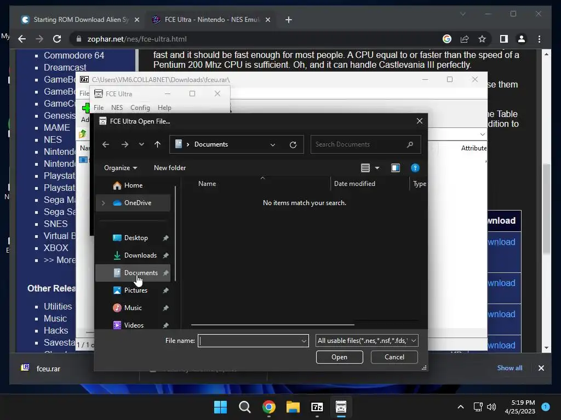Screen dimensions: 561x420
Task: Expand the address bar path history dropdown
Action: click(x=273, y=144)
